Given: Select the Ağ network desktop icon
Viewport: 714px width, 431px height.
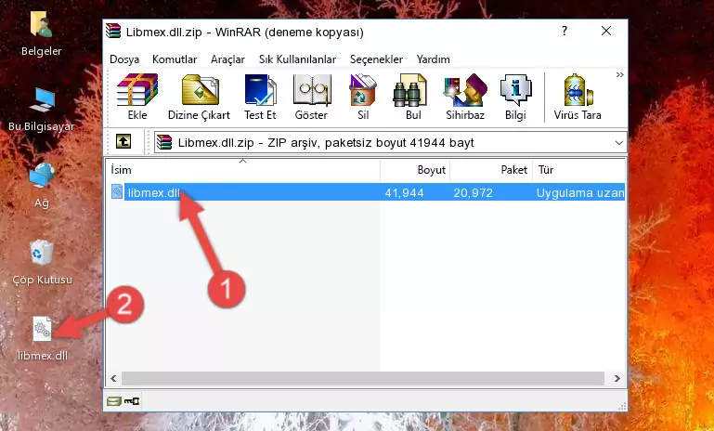Looking at the screenshot, I should (x=42, y=186).
